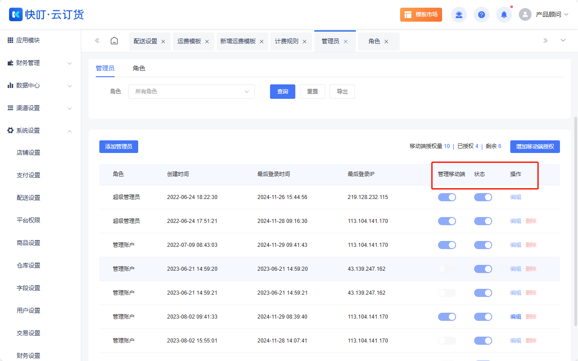Close the 配送设置 tab
This screenshot has width=578, height=361.
click(163, 42)
